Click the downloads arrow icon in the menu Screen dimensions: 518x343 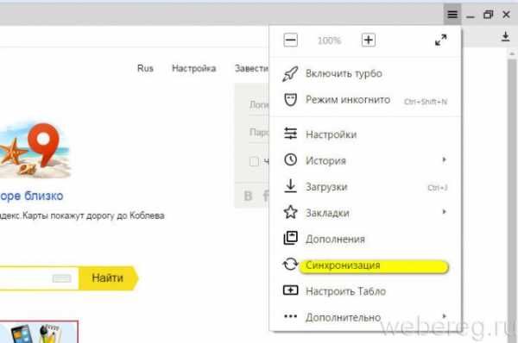[291, 185]
